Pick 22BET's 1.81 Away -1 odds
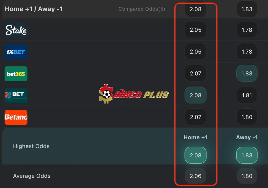The image size is (268, 188). coord(247,95)
